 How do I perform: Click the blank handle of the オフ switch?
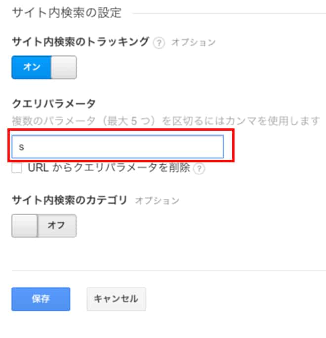[24, 225]
